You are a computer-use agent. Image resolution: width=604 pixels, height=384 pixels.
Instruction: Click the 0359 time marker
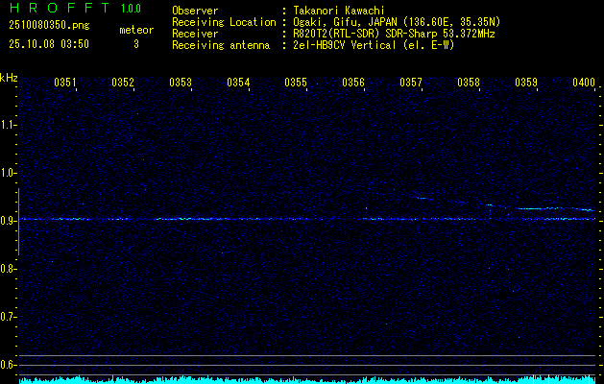coord(526,83)
